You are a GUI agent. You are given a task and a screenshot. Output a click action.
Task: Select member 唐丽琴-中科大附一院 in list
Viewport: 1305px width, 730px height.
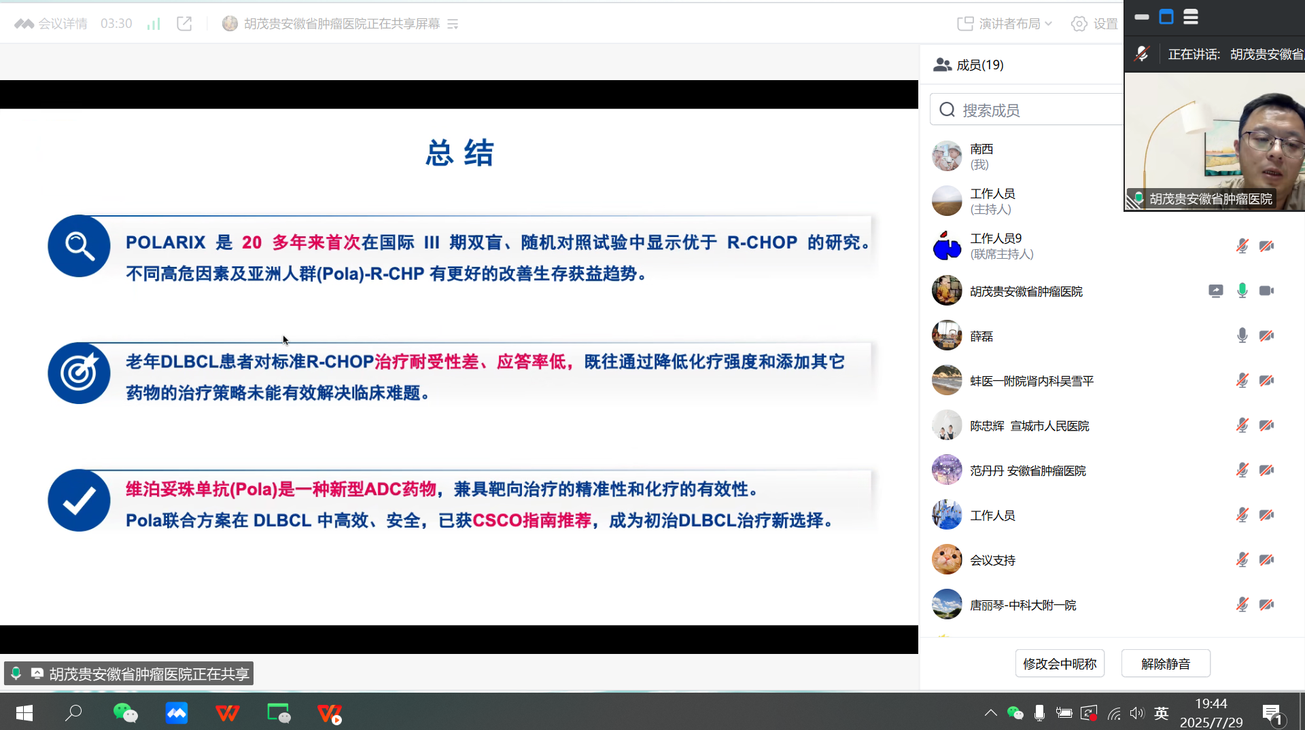[1022, 605]
